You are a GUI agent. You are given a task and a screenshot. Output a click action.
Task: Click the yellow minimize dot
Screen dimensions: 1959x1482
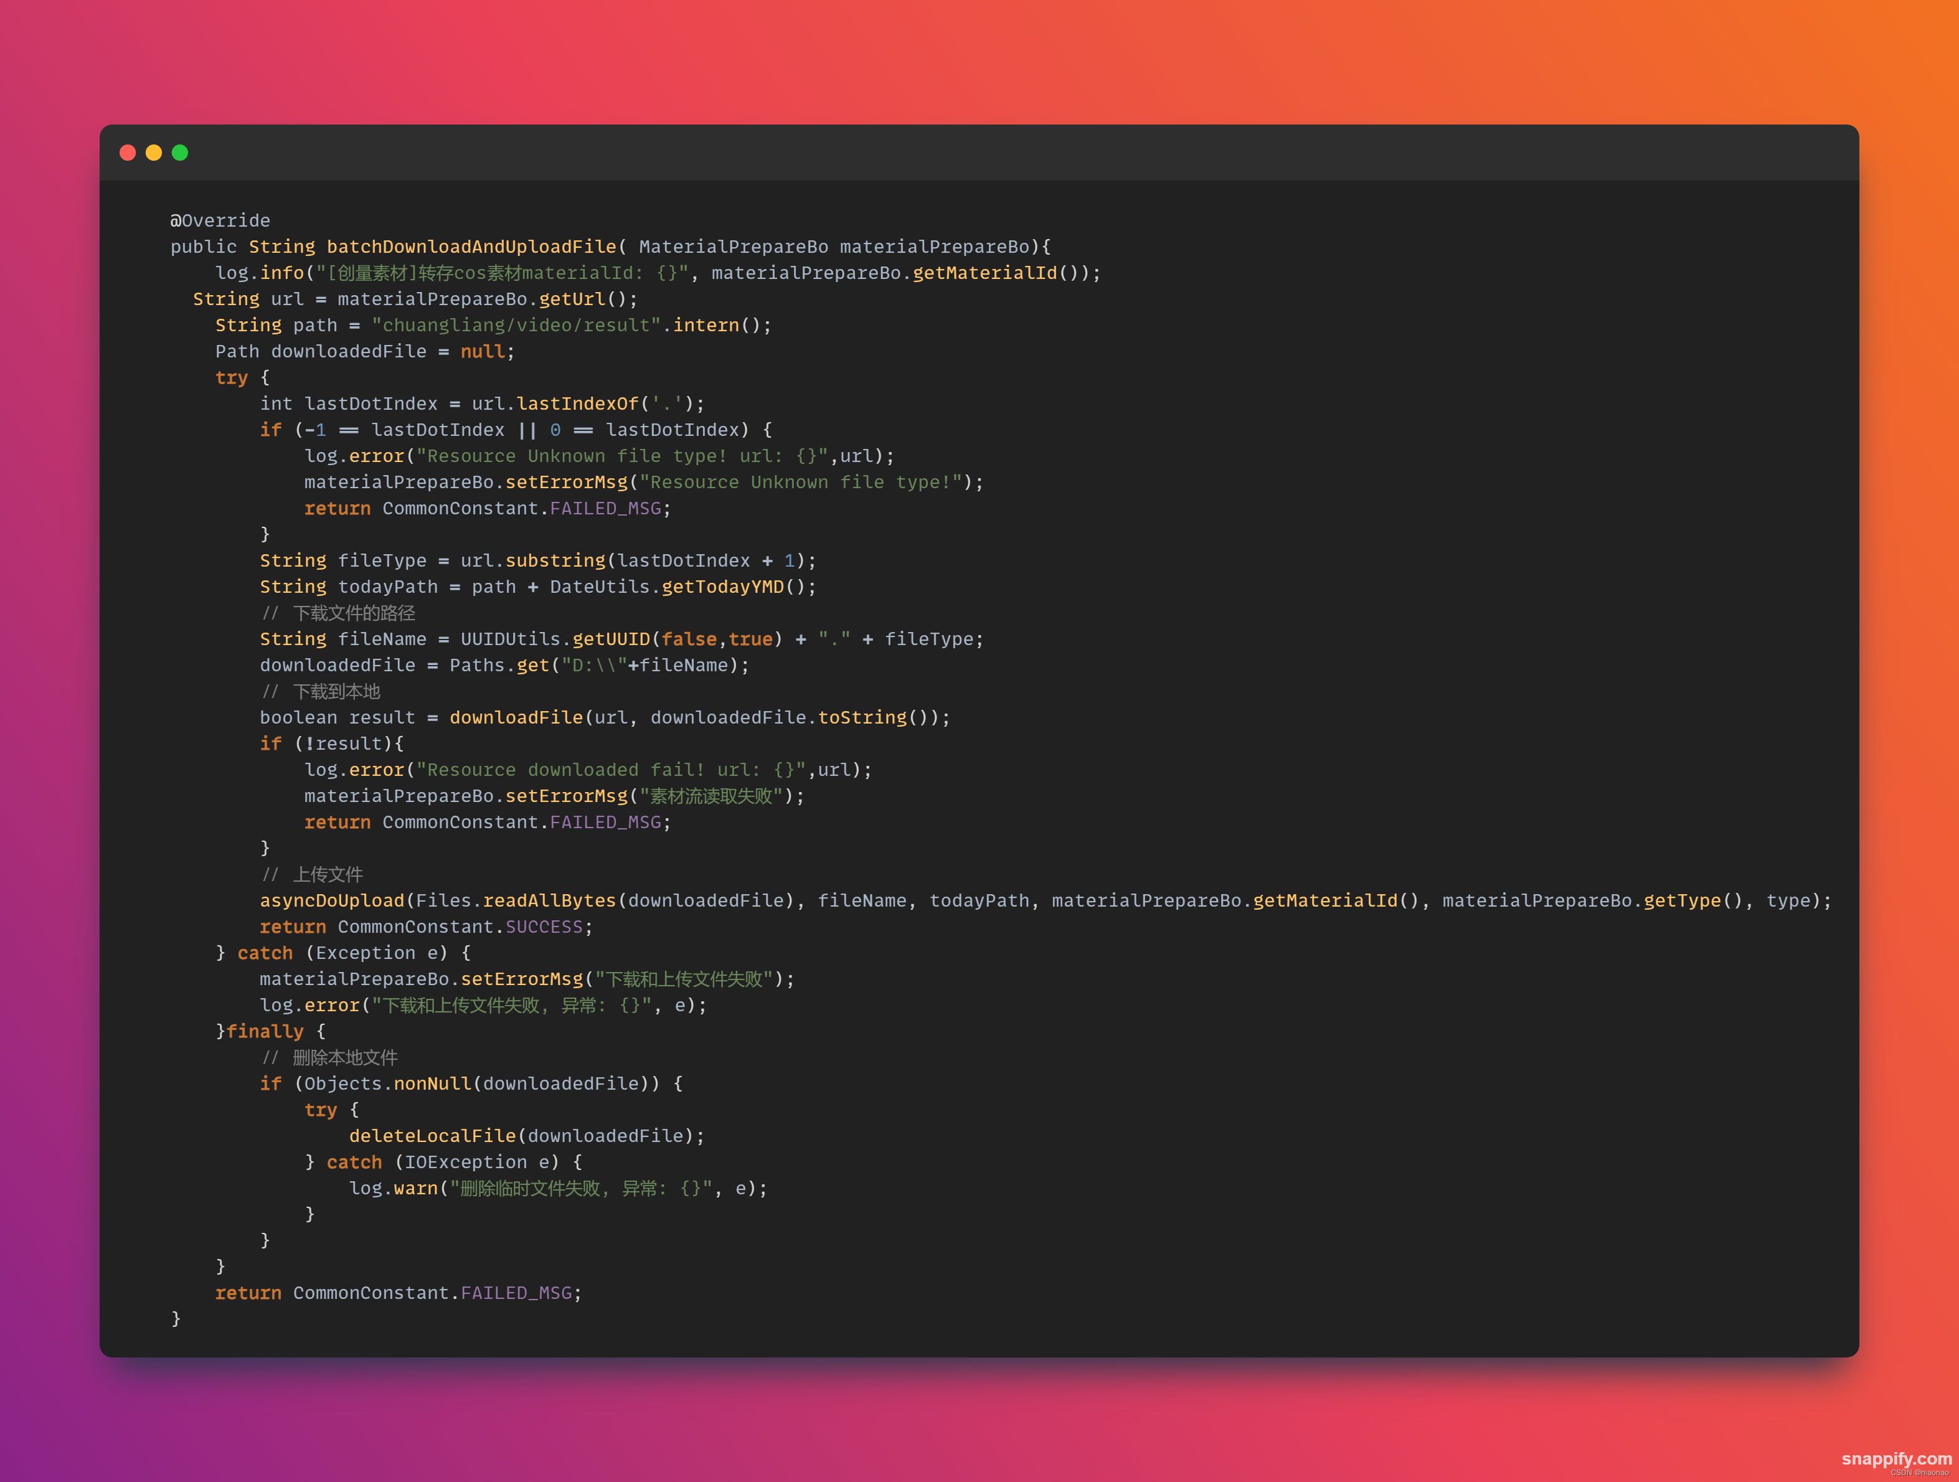153,153
